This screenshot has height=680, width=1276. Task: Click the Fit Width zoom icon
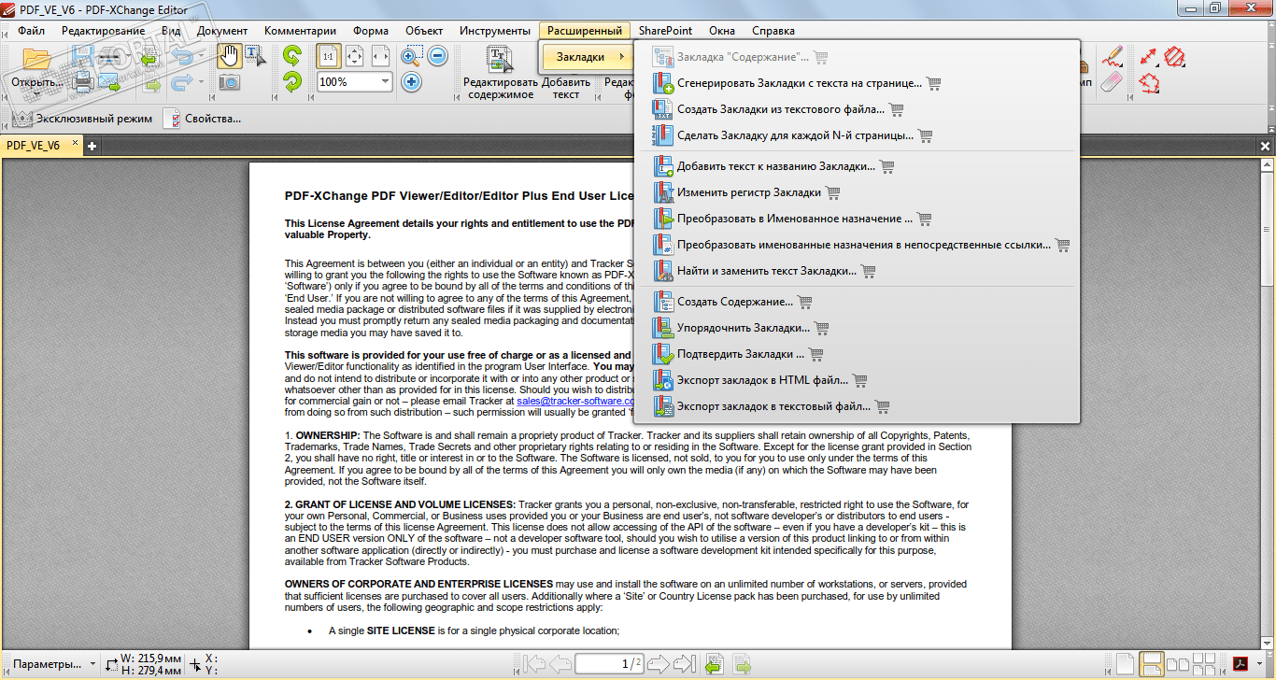[380, 56]
